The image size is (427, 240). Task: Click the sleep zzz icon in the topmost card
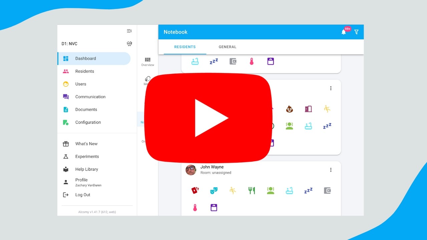coord(214,61)
